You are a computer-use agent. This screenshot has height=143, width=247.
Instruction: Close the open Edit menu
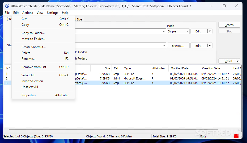coord(16,13)
